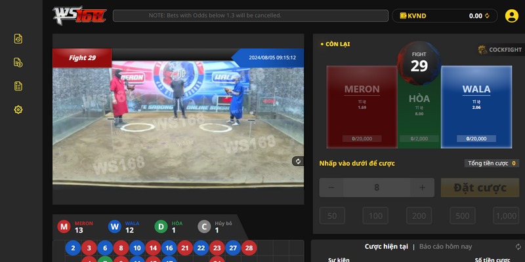
Task: Click the COCKFIGHT game label
Action: tap(500, 50)
